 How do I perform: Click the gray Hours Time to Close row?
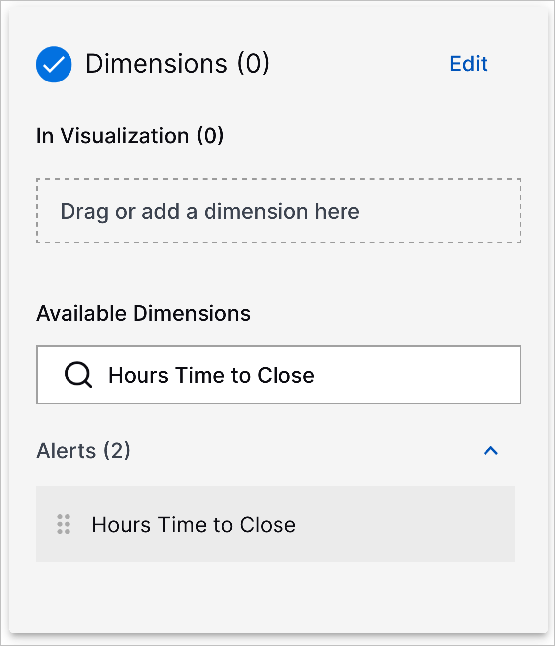click(x=276, y=524)
